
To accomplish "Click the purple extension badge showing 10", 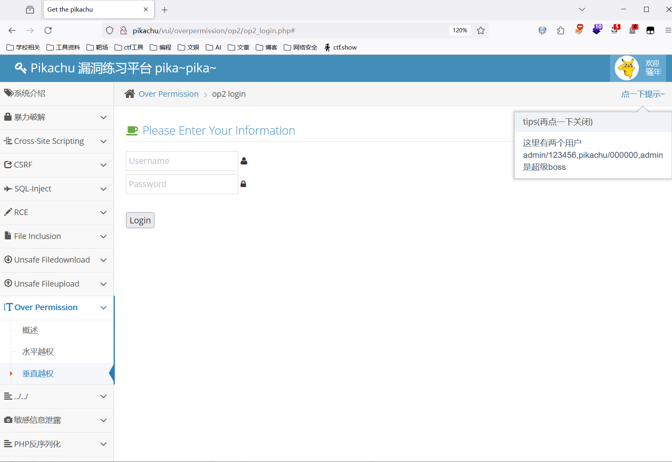I will 597,29.
